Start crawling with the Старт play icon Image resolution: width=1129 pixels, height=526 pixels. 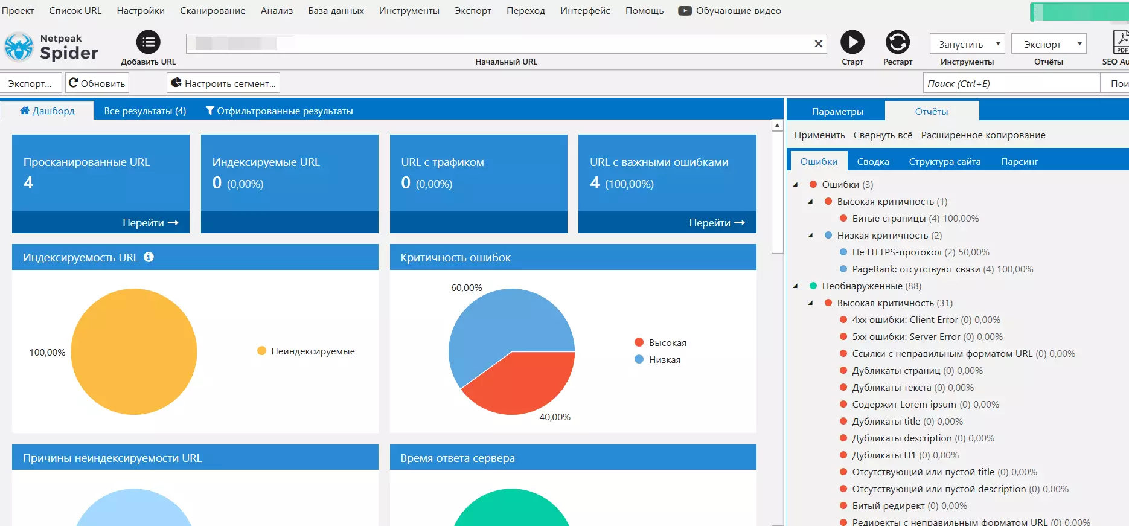point(852,42)
